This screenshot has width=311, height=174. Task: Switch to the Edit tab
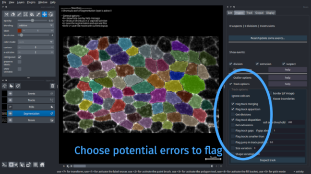tap(230, 13)
